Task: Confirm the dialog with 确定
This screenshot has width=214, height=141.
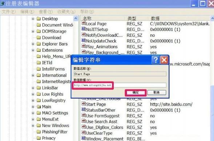Action: [136, 93]
